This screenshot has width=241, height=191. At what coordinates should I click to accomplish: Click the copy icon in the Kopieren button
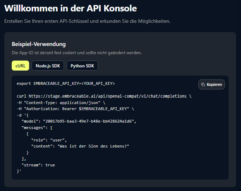(x=203, y=84)
